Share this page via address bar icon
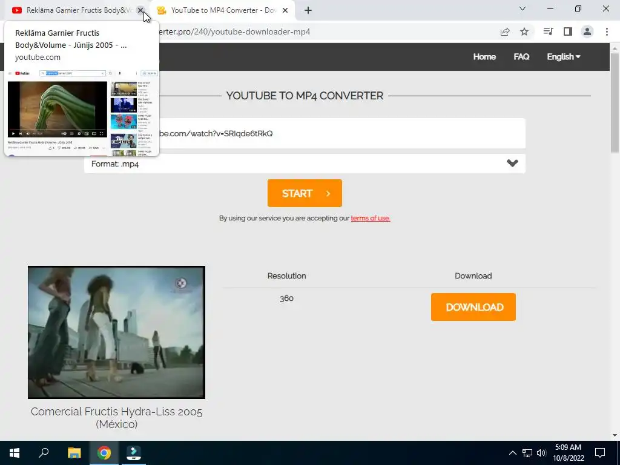 505,32
